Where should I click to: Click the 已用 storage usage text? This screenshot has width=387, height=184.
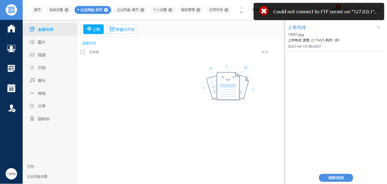tap(33, 167)
